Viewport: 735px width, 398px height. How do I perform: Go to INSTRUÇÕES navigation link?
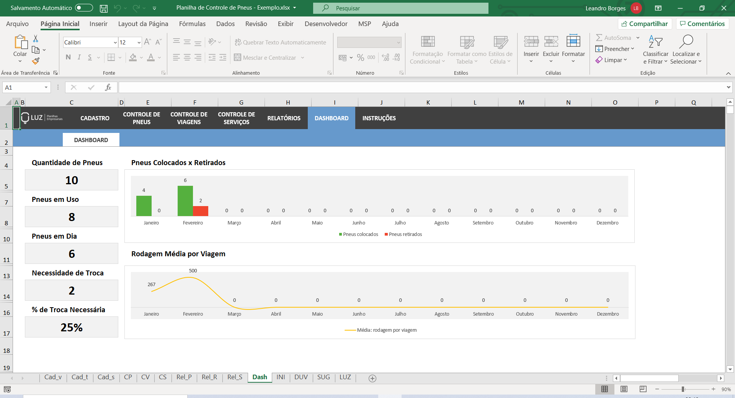pos(379,118)
